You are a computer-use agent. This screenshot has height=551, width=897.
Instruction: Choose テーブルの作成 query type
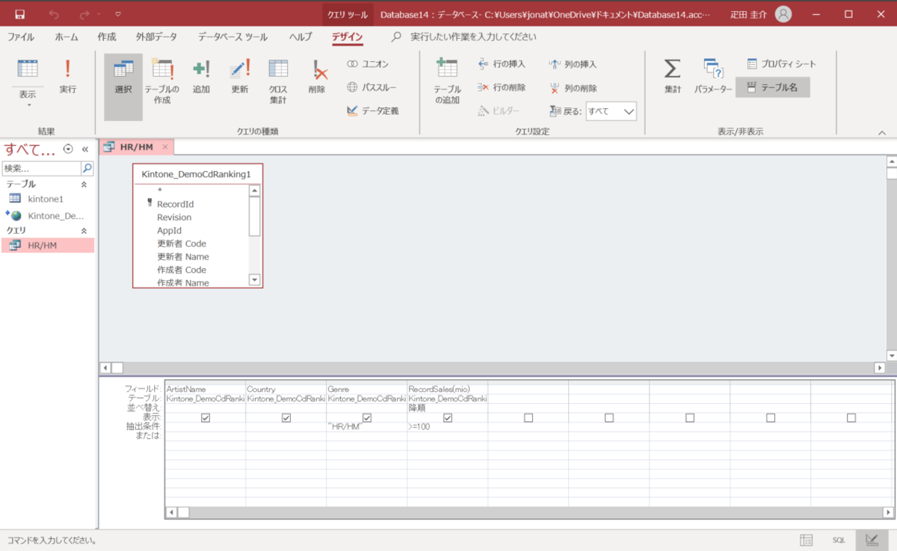point(162,81)
